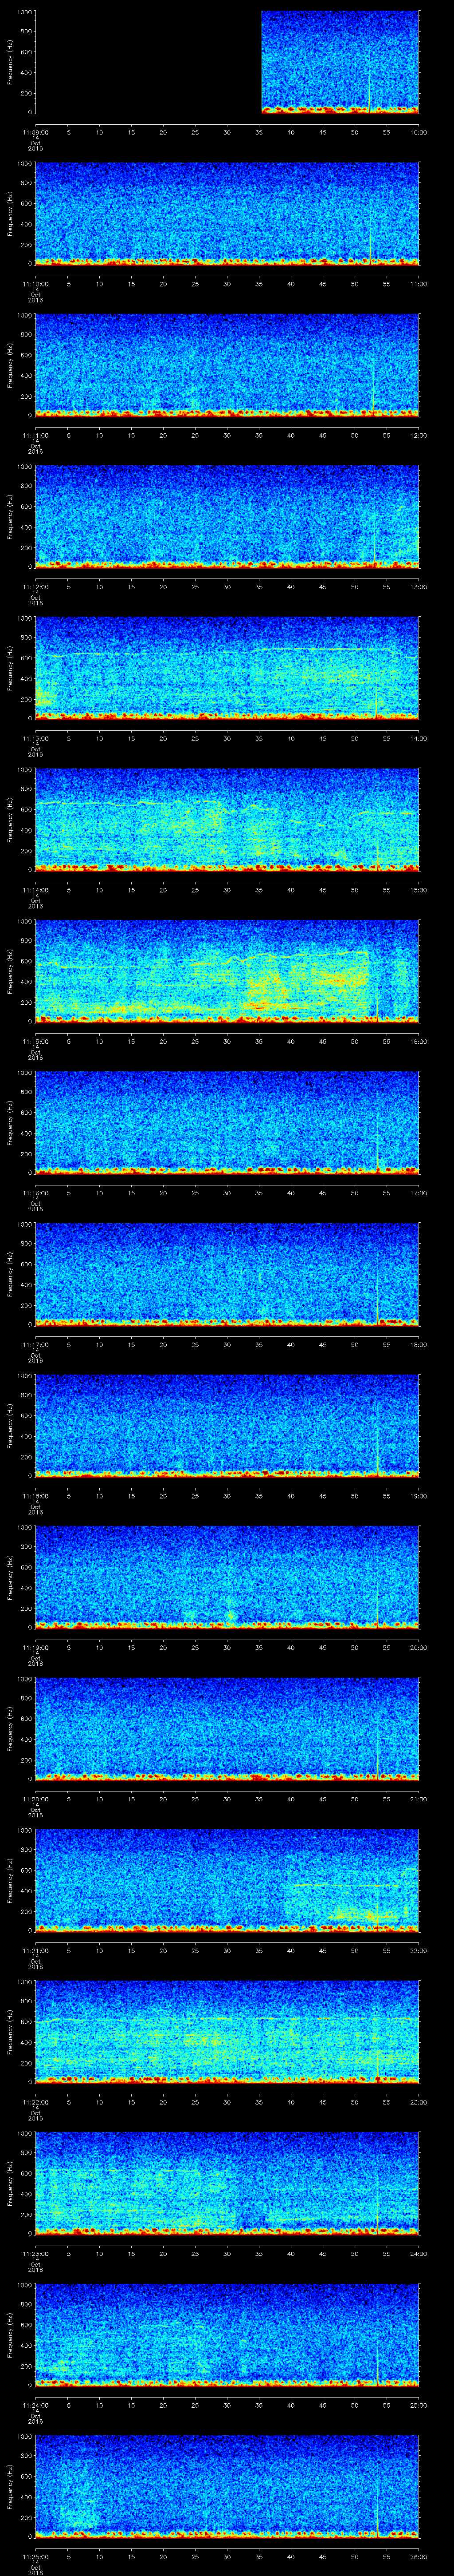Click the "11:10:00" time axis label
The height and width of the screenshot is (2576, 454).
(x=35, y=284)
